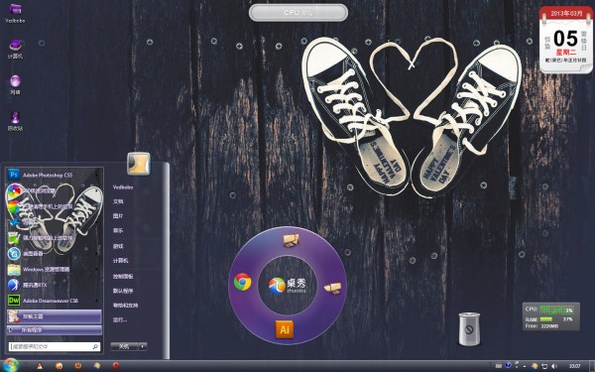The image size is (595, 372).
Task: Click the trash can icon on the desktop
Action: (469, 328)
